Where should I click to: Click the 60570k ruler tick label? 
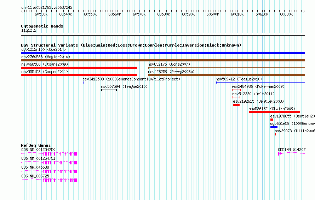point(139,14)
